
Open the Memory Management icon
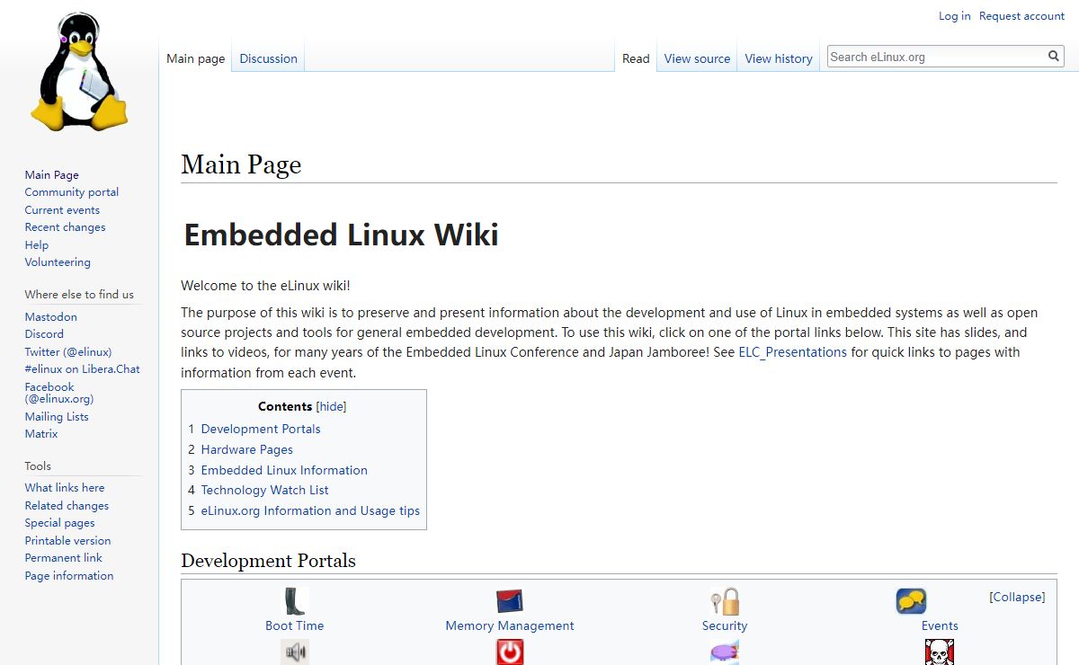click(510, 601)
